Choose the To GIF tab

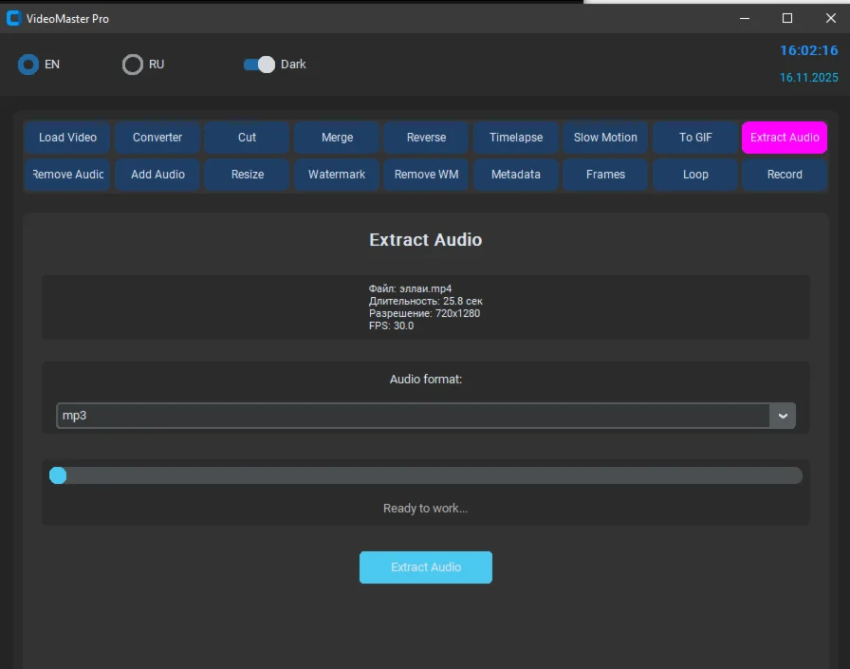(695, 138)
